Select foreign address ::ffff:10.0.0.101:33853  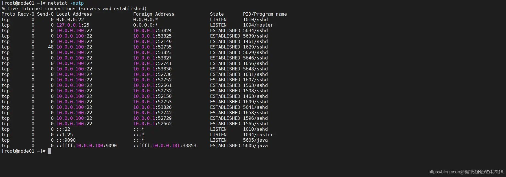point(165,145)
